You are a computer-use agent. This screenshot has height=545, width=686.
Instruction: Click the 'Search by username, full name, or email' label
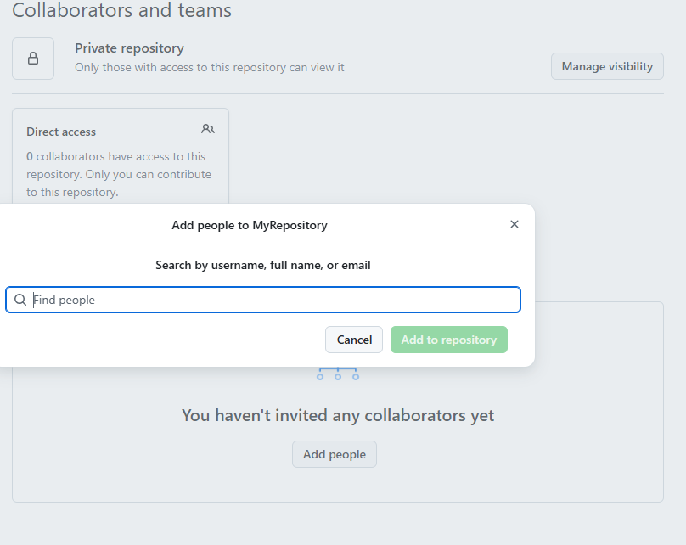pos(262,265)
